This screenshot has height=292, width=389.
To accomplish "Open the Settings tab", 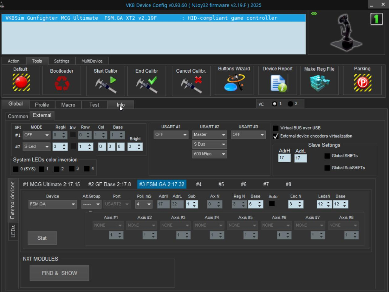I will (x=62, y=61).
